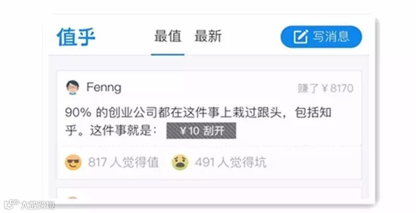The image size is (416, 213).
Task: Click the 大数跨境 watermark text
Action: (37, 205)
